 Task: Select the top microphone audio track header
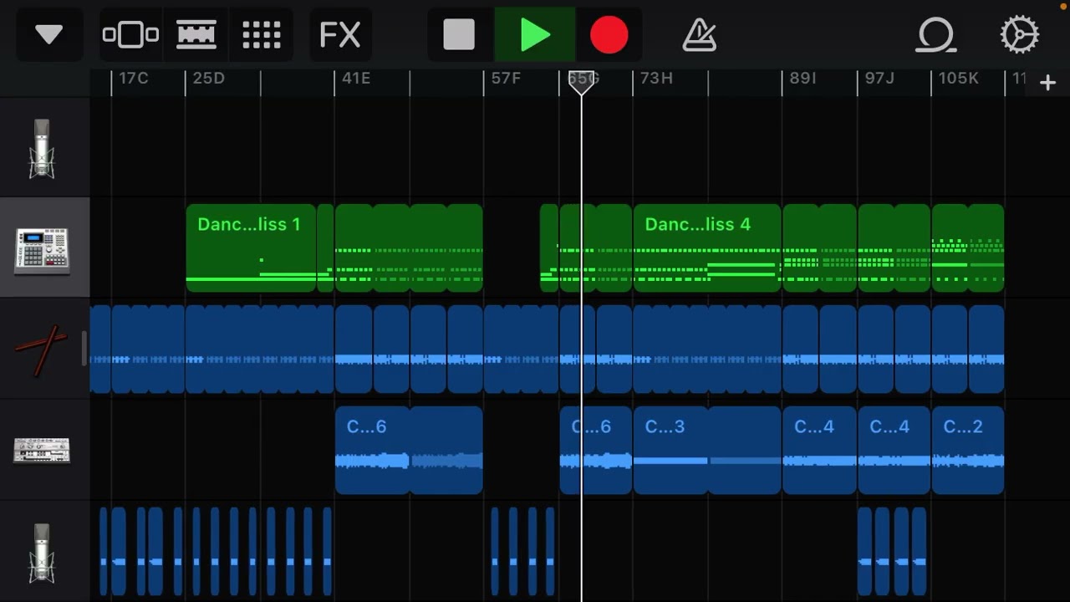point(42,148)
